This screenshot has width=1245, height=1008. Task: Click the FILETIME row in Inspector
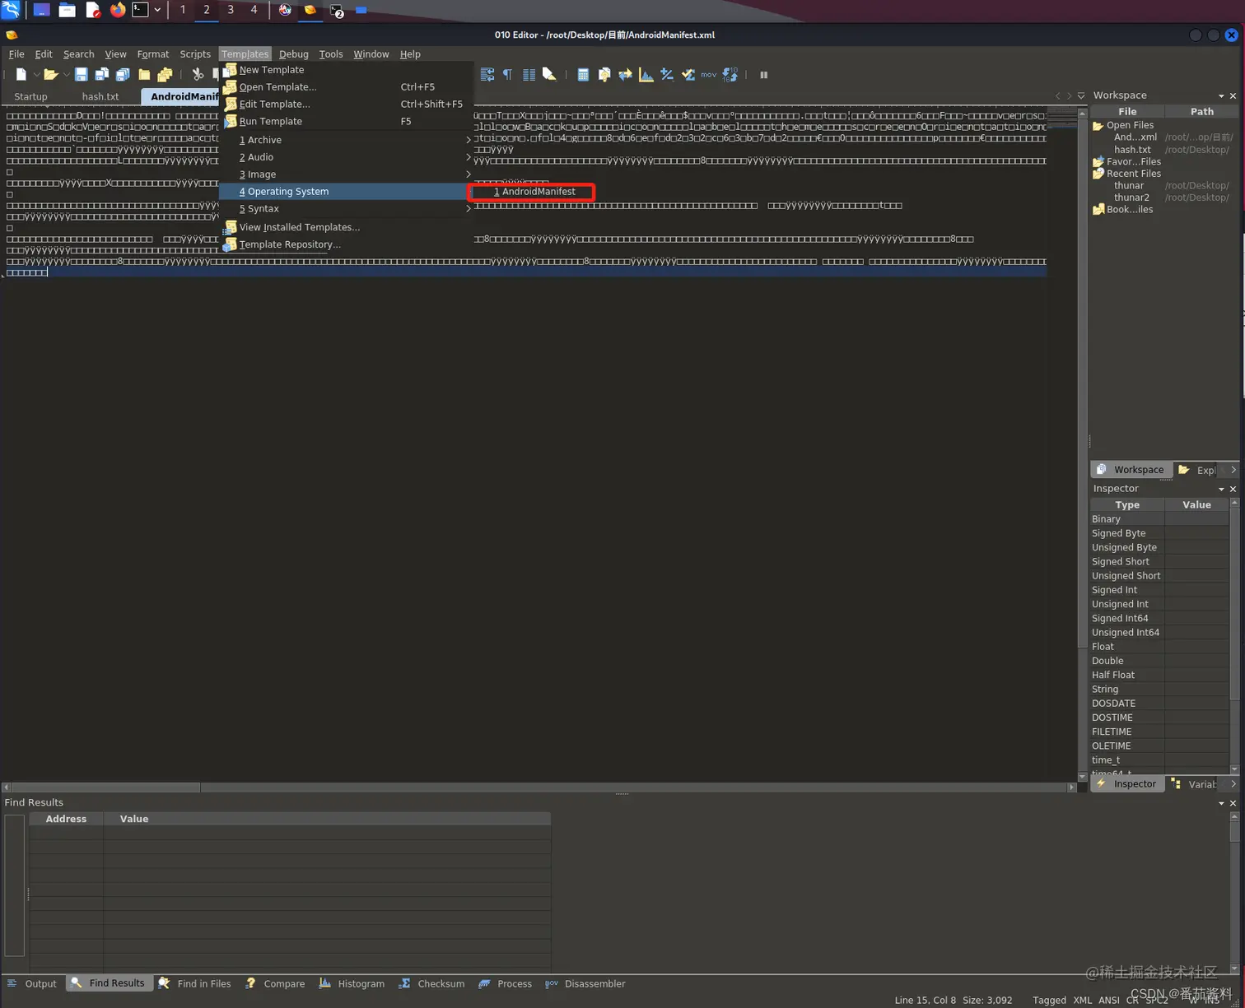tap(1159, 732)
